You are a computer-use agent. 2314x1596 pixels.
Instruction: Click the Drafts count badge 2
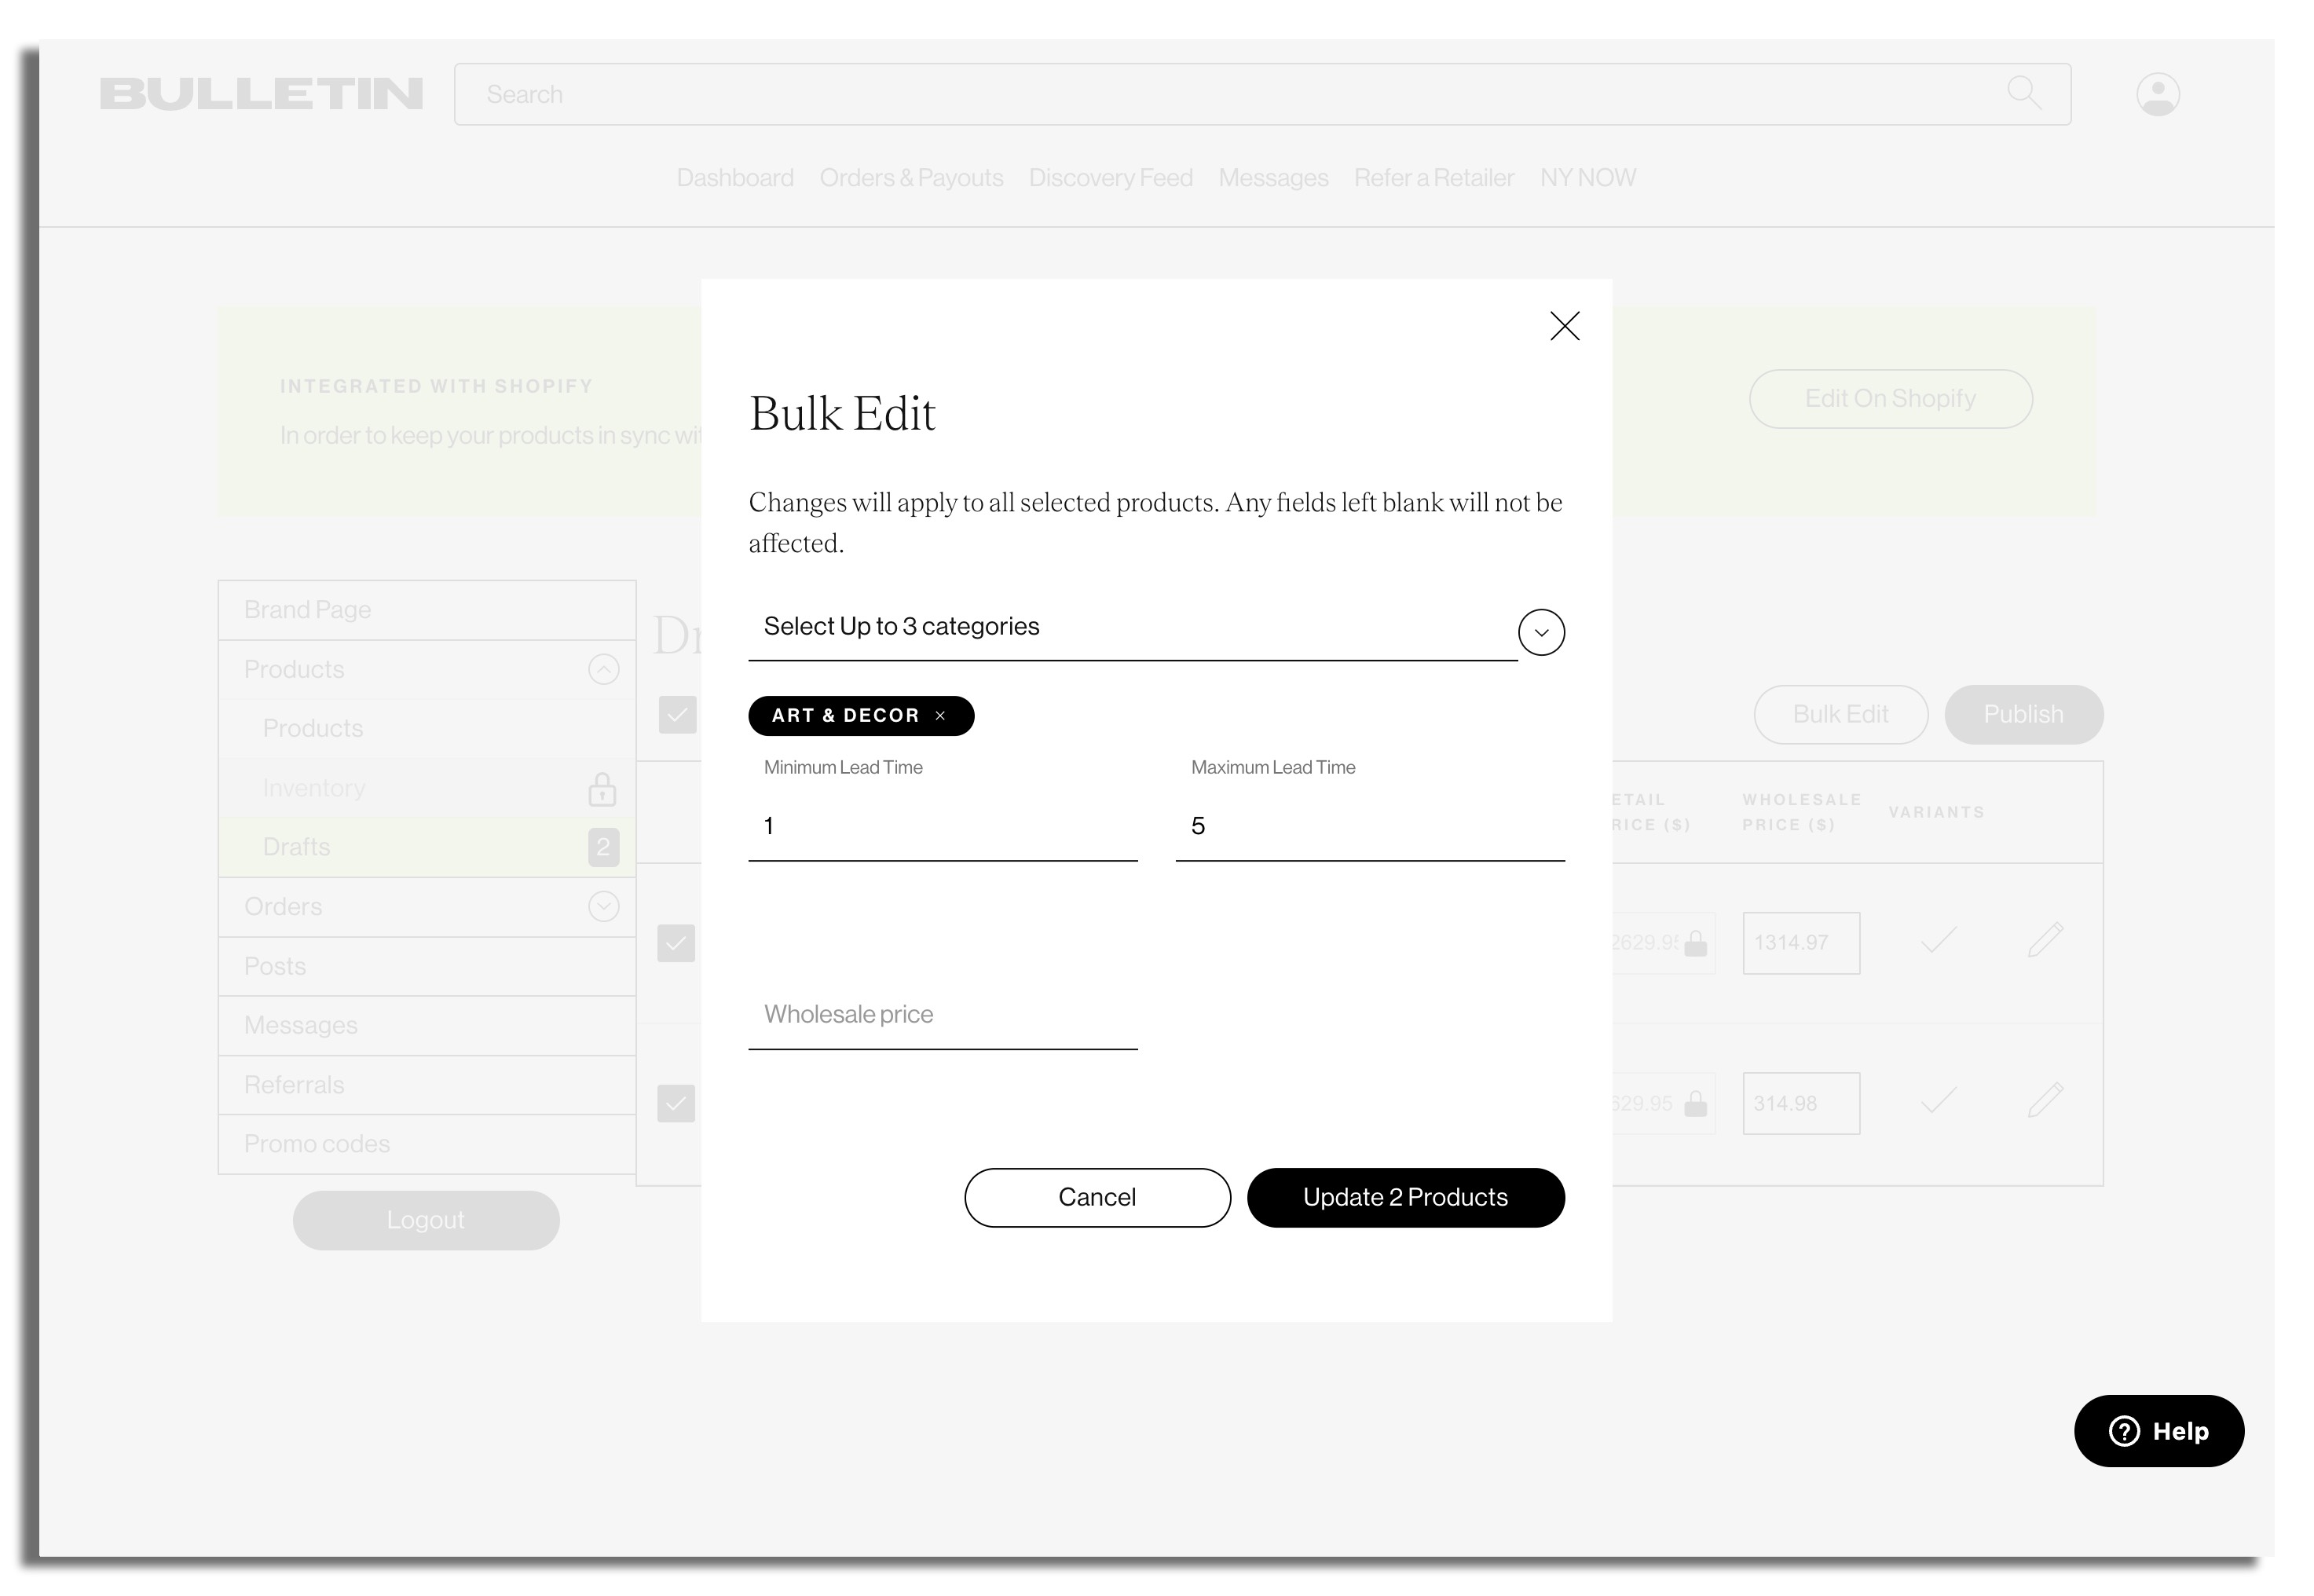pos(603,848)
